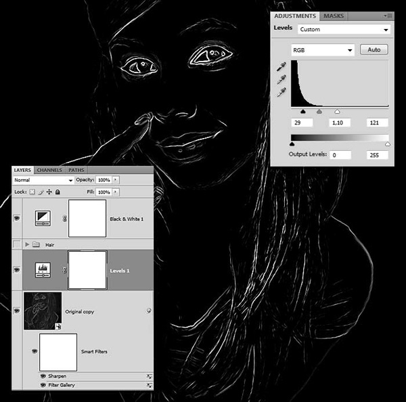Click the Levels 1 adjustment layer icon
Viewport: 406px width, 402px height.
[x=43, y=270]
